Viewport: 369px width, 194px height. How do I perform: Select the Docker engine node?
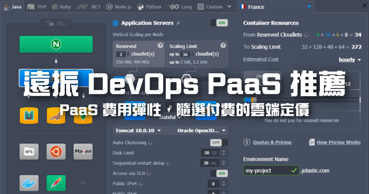[x=29, y=183]
